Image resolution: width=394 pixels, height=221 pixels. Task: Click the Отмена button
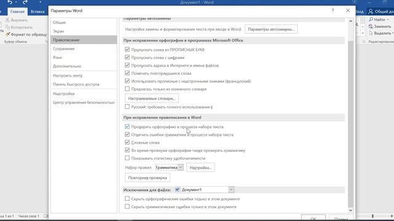point(341,218)
